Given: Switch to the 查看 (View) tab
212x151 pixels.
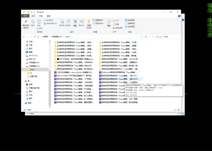Looking at the screenshot, I should 48,16.
